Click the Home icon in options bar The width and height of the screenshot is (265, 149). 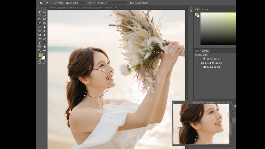[41, 3]
